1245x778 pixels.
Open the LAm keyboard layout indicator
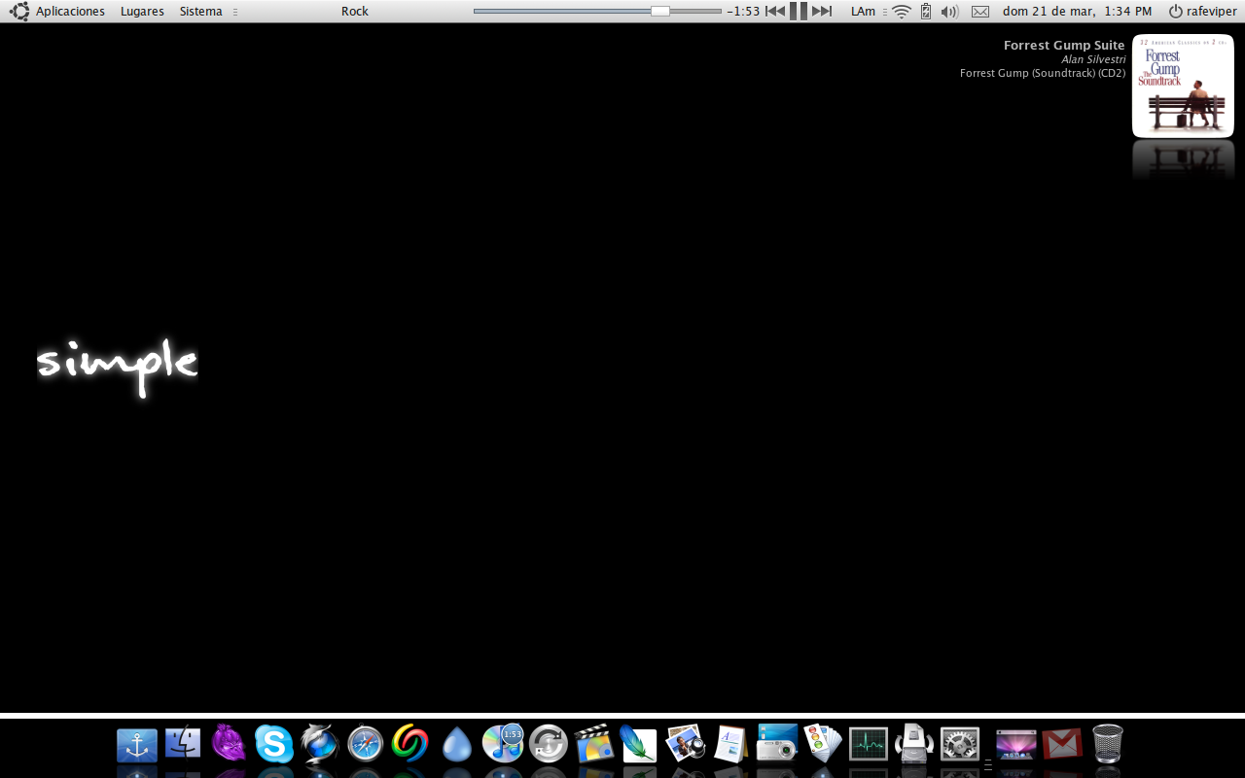click(x=863, y=12)
